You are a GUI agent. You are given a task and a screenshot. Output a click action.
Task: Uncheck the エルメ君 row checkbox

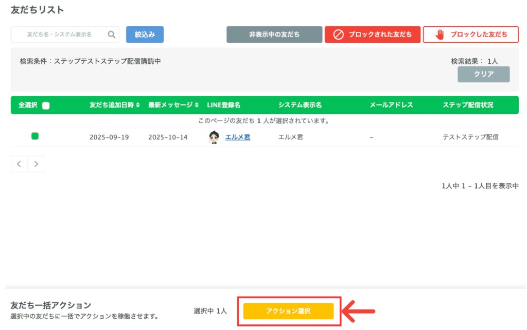[35, 136]
